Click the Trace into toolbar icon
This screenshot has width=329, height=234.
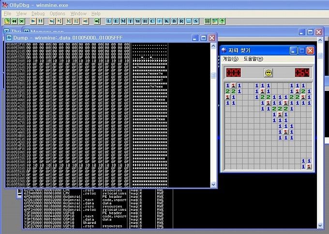[69, 21]
